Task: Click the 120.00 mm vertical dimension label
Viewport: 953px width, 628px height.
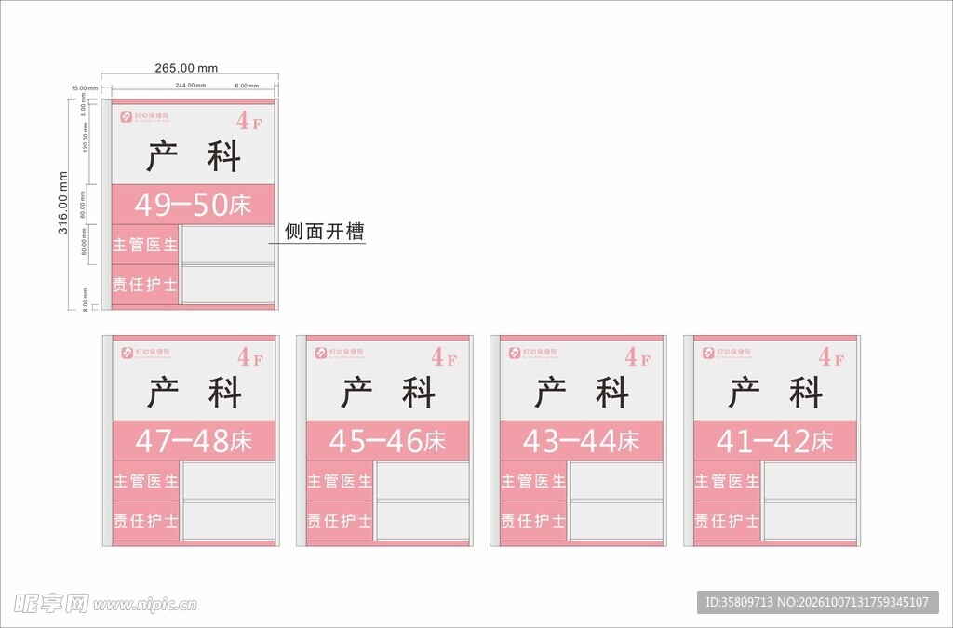Action: (x=85, y=138)
